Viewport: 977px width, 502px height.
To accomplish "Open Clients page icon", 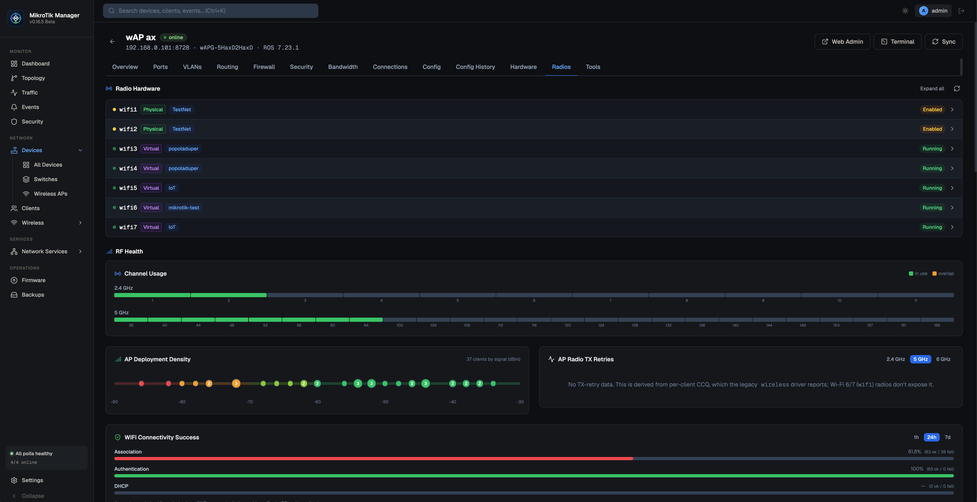I will 14,209.
